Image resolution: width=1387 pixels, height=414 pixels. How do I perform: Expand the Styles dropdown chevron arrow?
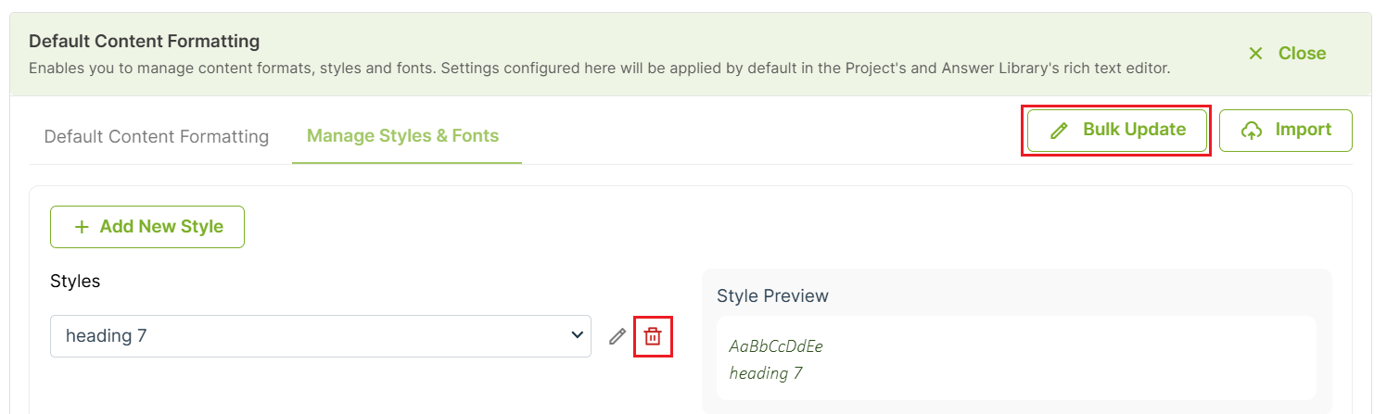click(x=577, y=335)
